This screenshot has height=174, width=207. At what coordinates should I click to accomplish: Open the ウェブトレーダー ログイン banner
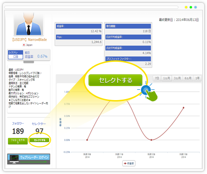[x=29, y=159]
